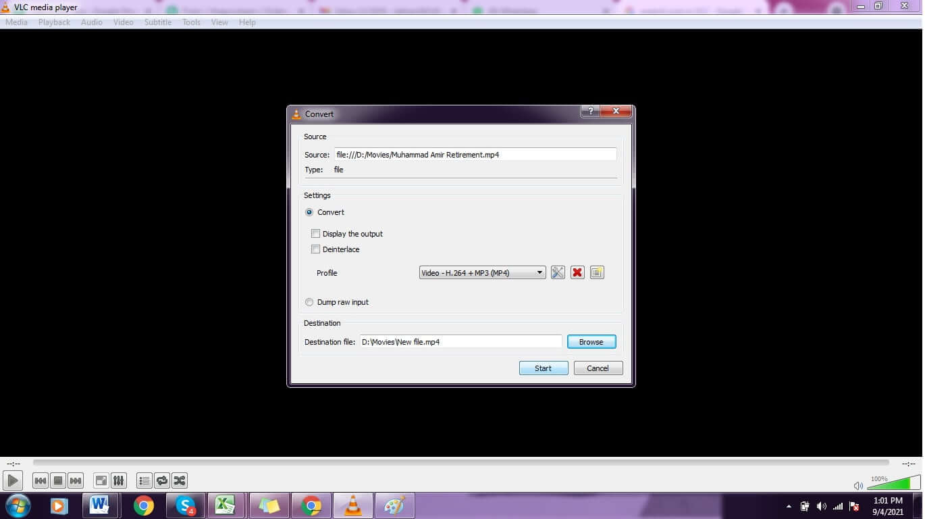Click the power battery tray icon
The image size is (925, 519).
pyautogui.click(x=805, y=506)
